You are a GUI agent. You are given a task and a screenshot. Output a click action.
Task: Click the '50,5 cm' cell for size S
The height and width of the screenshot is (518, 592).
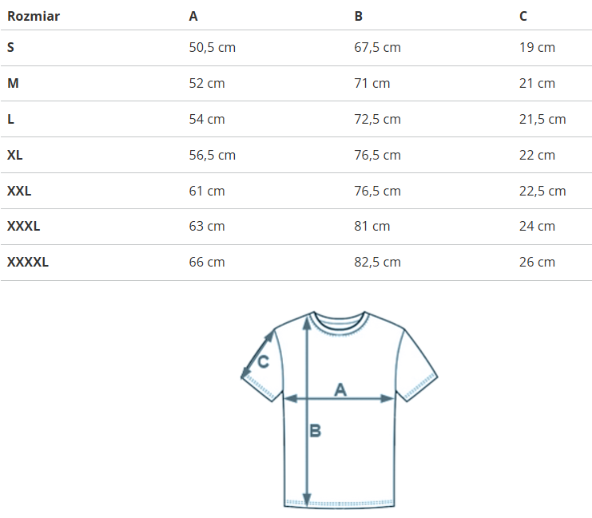coord(212,47)
